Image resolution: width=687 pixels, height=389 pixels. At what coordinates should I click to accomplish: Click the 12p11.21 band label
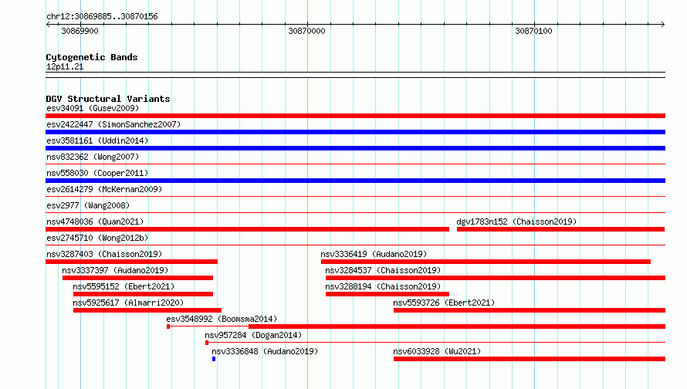click(x=65, y=66)
